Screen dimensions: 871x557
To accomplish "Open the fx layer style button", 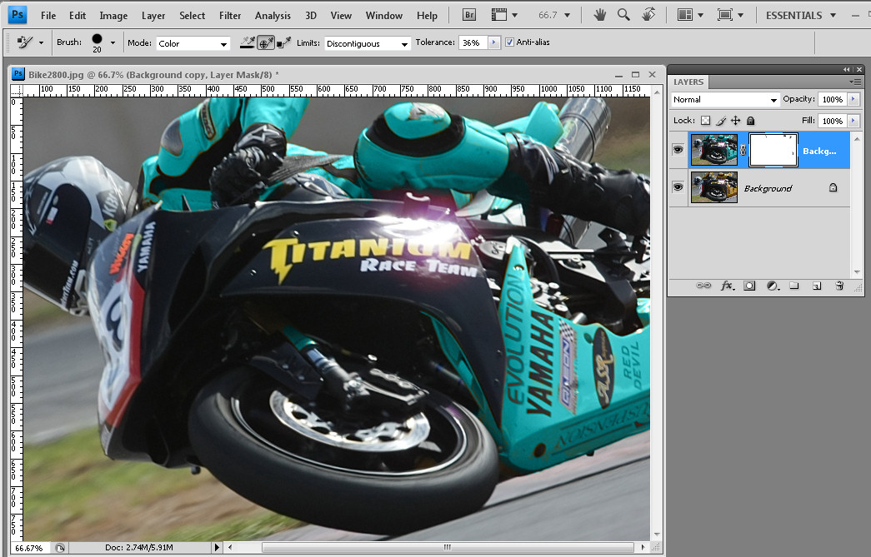I will (727, 286).
